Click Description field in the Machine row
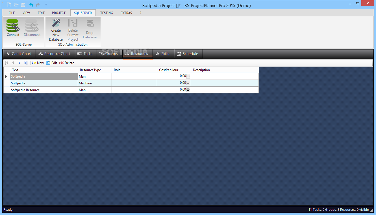 (x=225, y=83)
